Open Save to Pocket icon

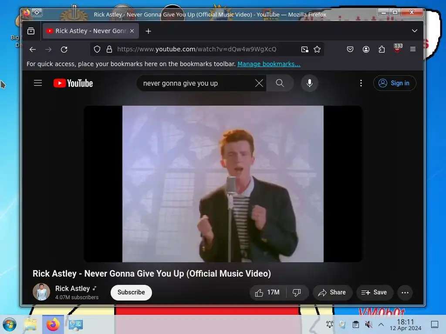click(x=350, y=49)
